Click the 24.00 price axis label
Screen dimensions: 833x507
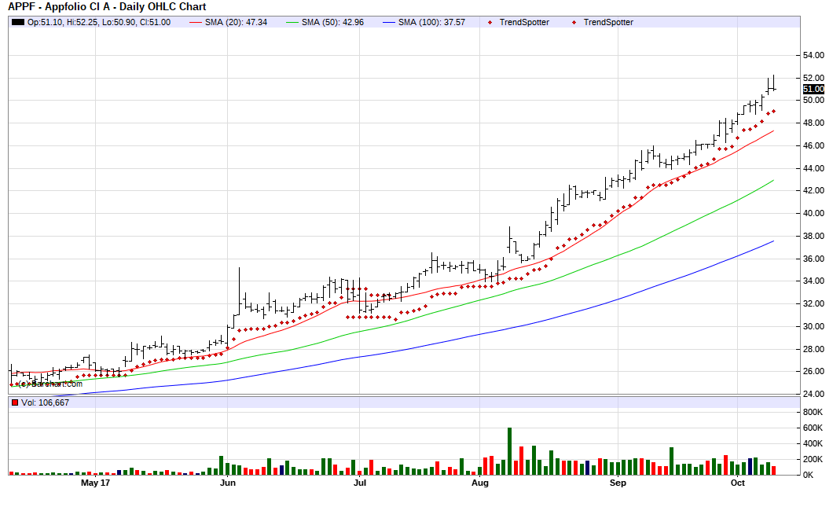point(813,394)
